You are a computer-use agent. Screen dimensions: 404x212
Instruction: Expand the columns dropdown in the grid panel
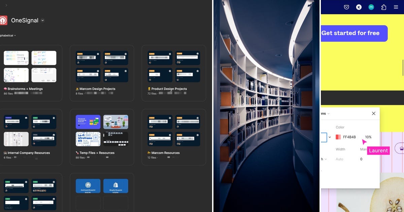pyautogui.click(x=328, y=113)
